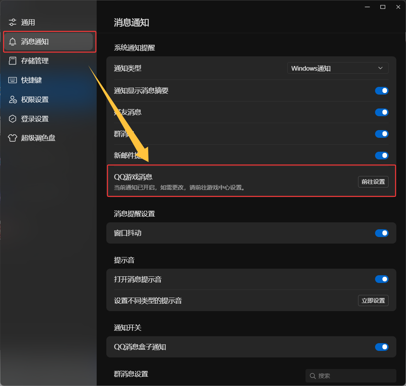Open the 通知类型 Windows通知 dropdown
This screenshot has height=386, width=406.
pos(337,68)
